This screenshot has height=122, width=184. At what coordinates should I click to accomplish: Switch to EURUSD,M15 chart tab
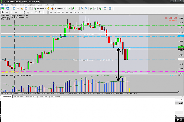click(31, 97)
